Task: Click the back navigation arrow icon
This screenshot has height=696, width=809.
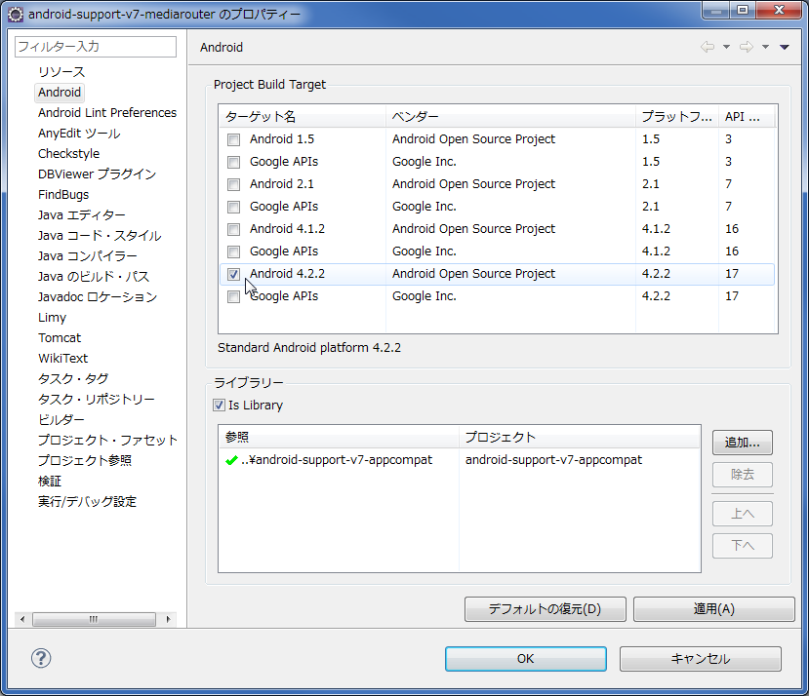Action: click(x=708, y=47)
